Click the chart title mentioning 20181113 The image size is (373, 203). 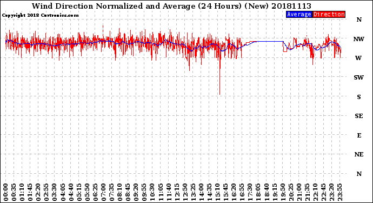171,6
